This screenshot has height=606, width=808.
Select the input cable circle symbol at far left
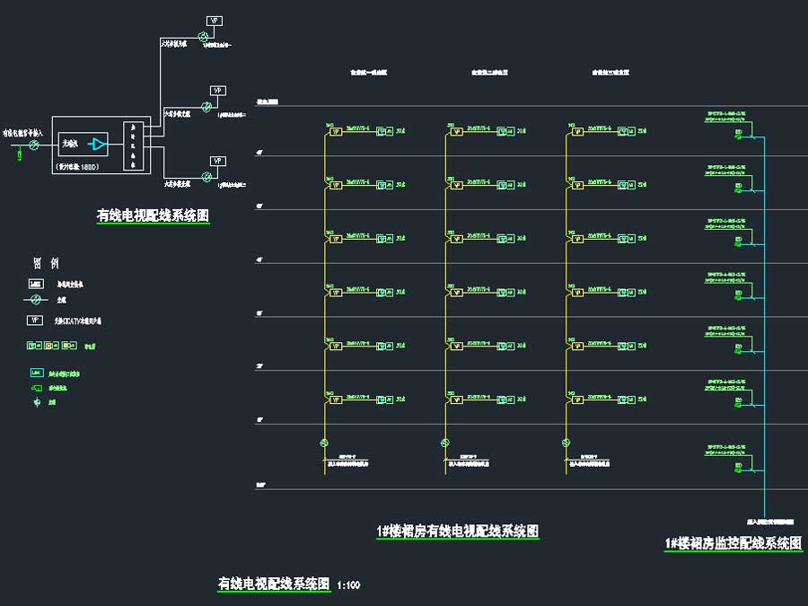(35, 143)
